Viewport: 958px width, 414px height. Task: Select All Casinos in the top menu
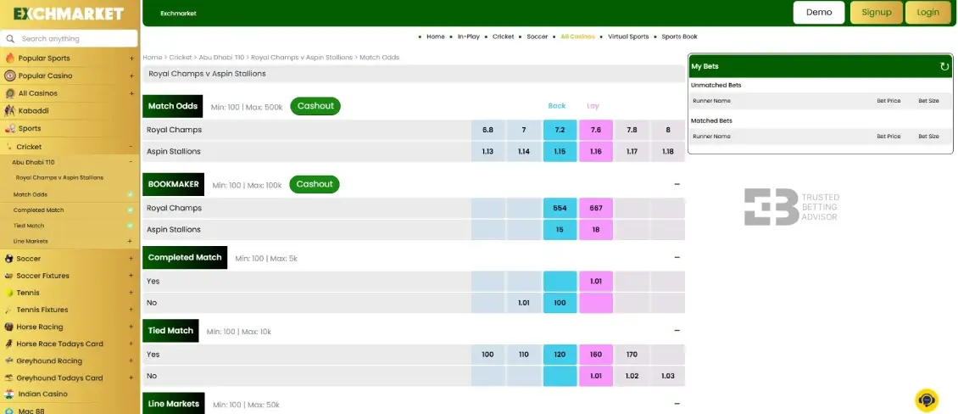(577, 36)
